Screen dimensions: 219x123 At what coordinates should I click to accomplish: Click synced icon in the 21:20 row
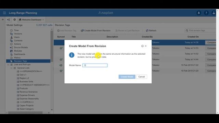point(61,71)
